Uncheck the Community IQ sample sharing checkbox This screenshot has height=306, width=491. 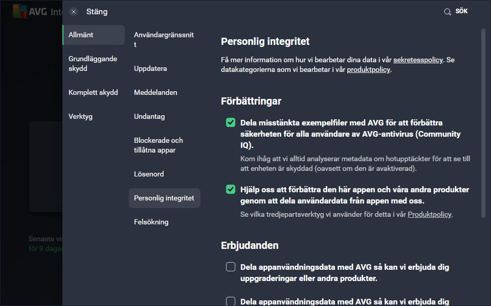point(231,122)
